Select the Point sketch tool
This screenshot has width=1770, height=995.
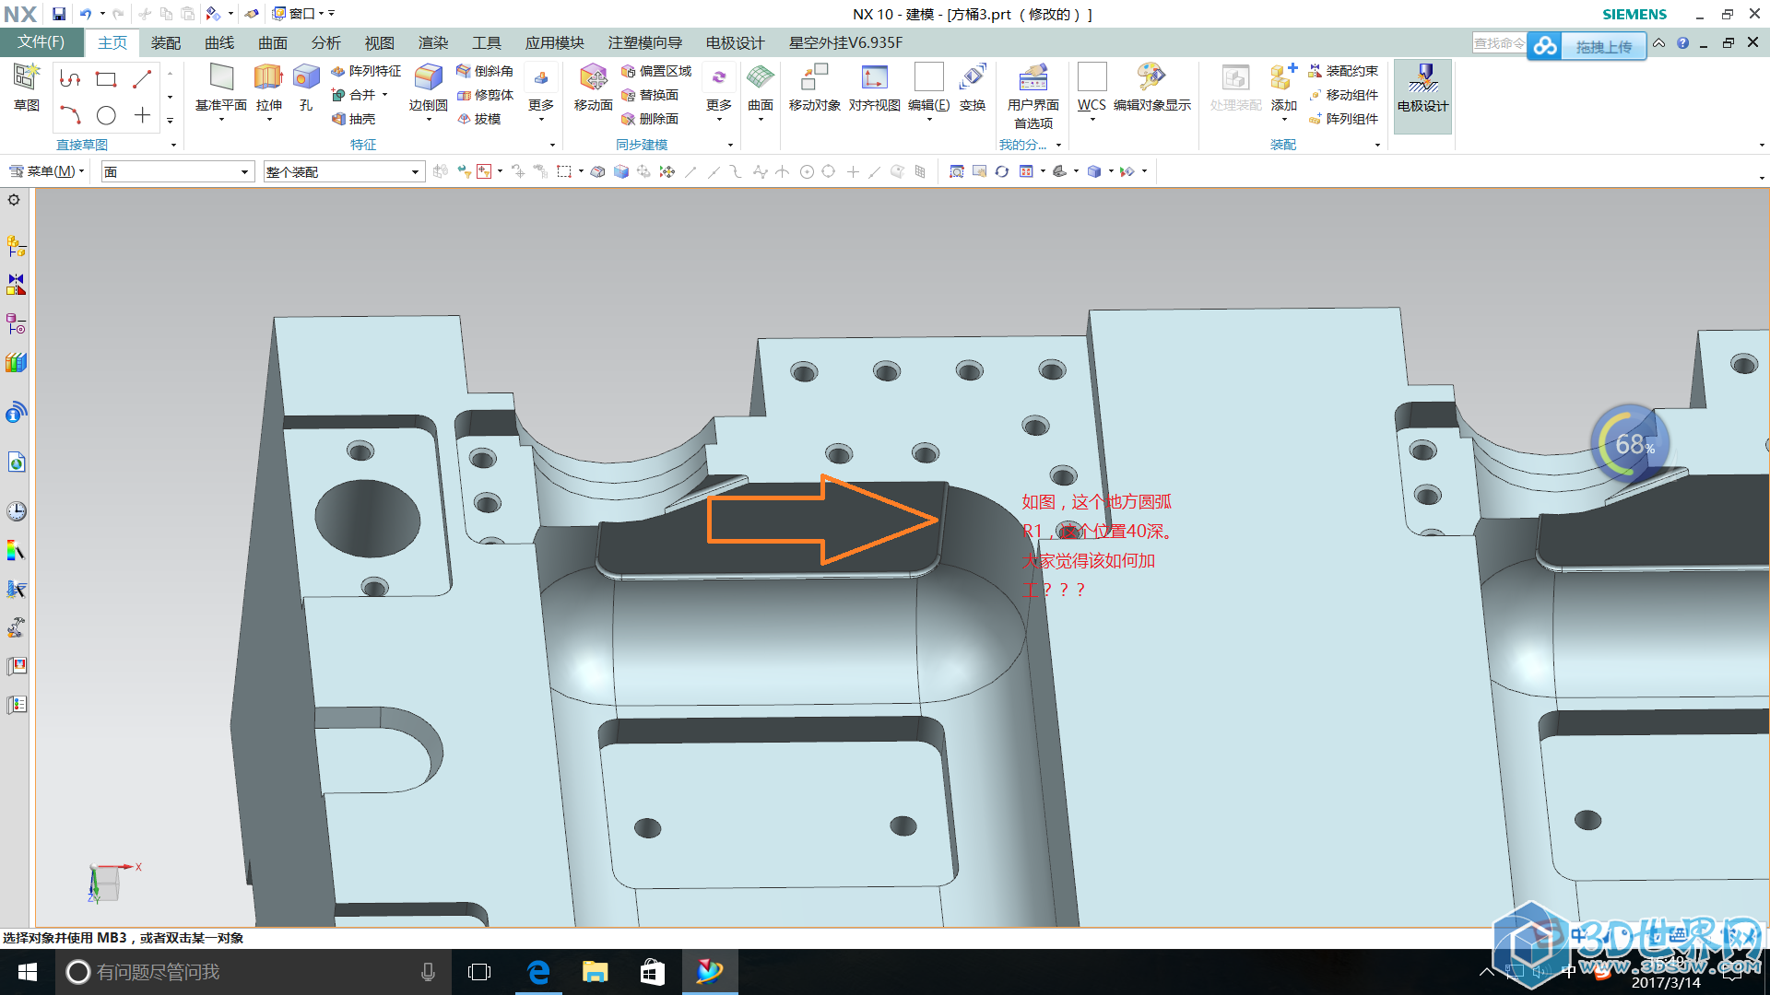(142, 115)
